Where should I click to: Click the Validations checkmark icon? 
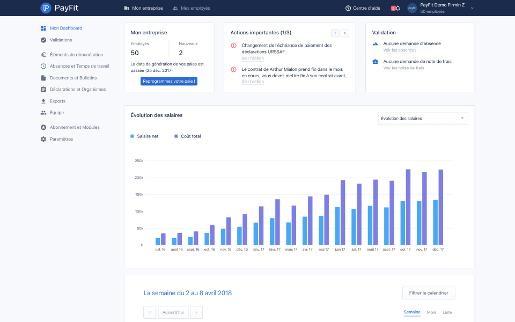43,40
